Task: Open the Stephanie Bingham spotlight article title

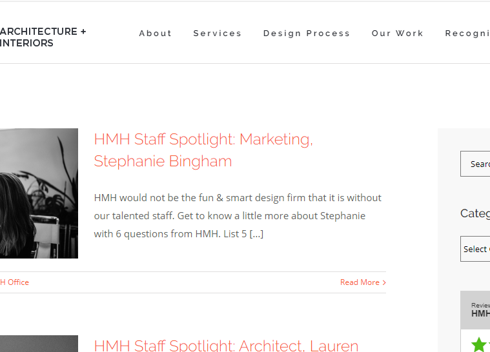Action: [x=203, y=150]
